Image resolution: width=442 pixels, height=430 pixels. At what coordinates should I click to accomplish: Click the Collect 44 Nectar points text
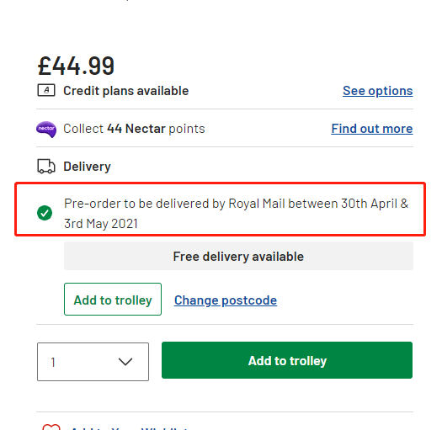tap(134, 129)
